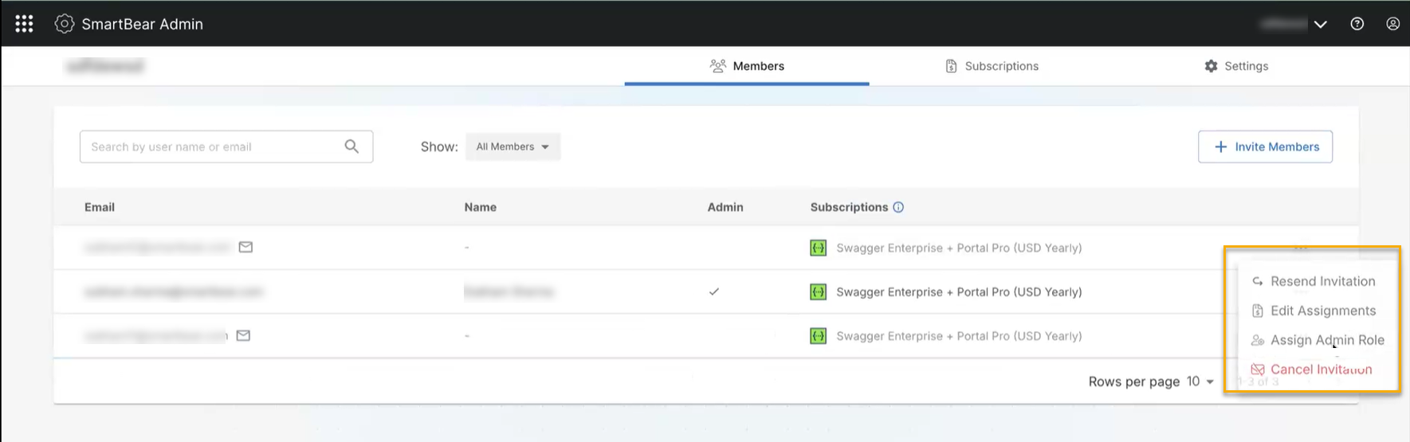
Task: Click the SmartBear Admin title text
Action: 142,24
